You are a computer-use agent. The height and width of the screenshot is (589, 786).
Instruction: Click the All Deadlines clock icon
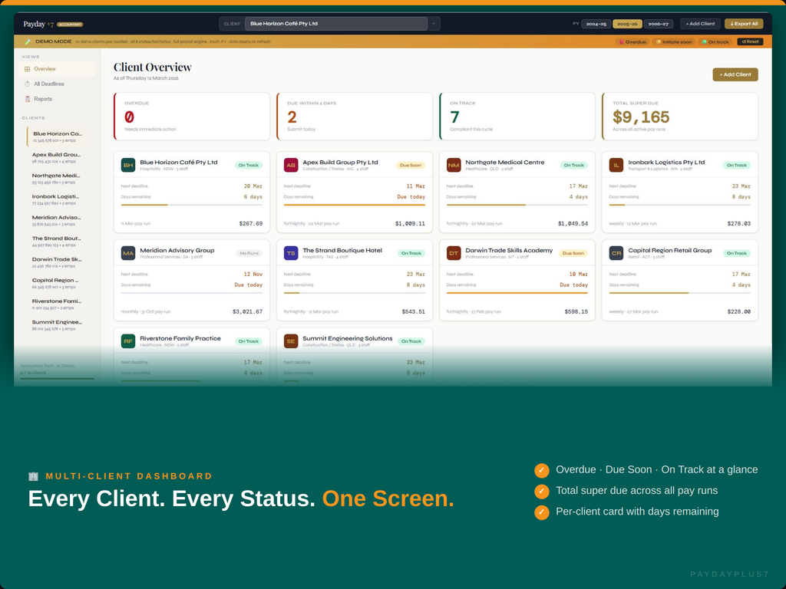pyautogui.click(x=28, y=84)
